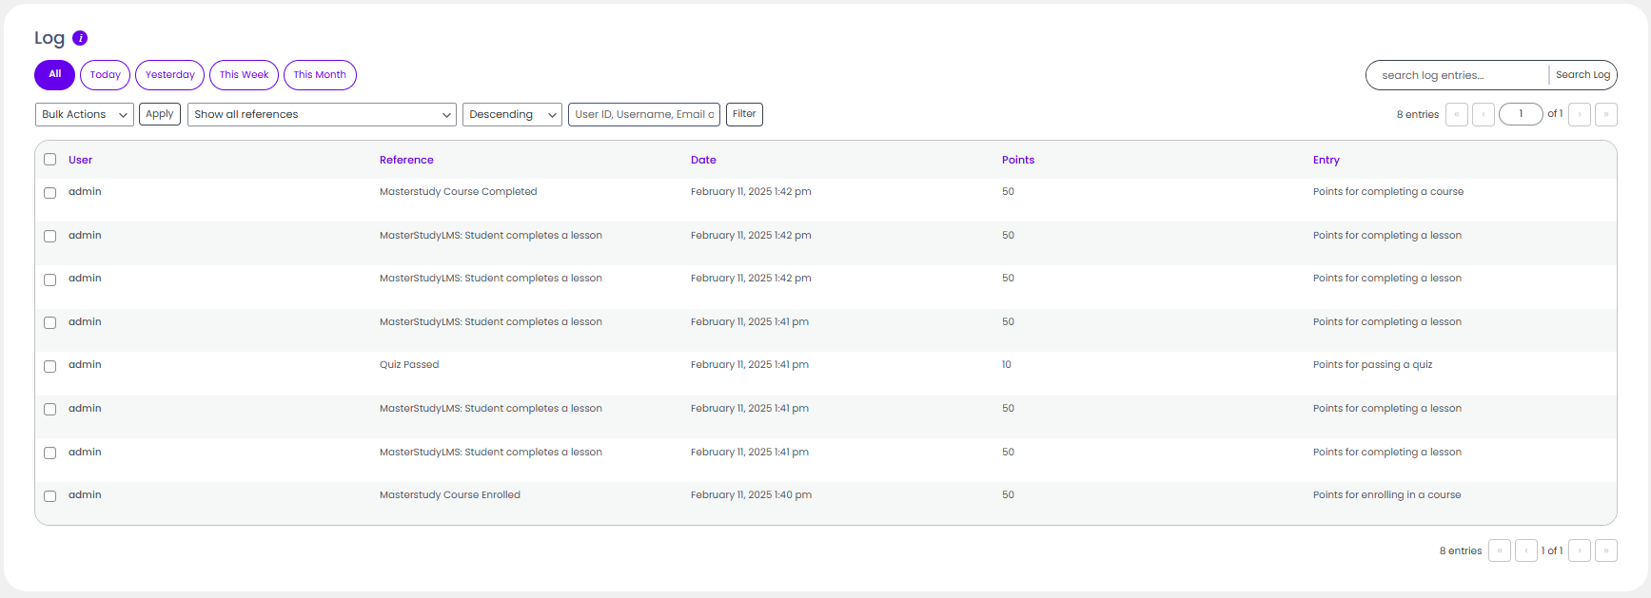Click the Search Log button
The width and height of the screenshot is (1651, 598).
pos(1582,75)
